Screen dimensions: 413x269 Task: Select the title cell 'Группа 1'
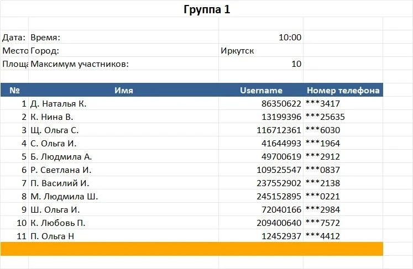point(207,9)
